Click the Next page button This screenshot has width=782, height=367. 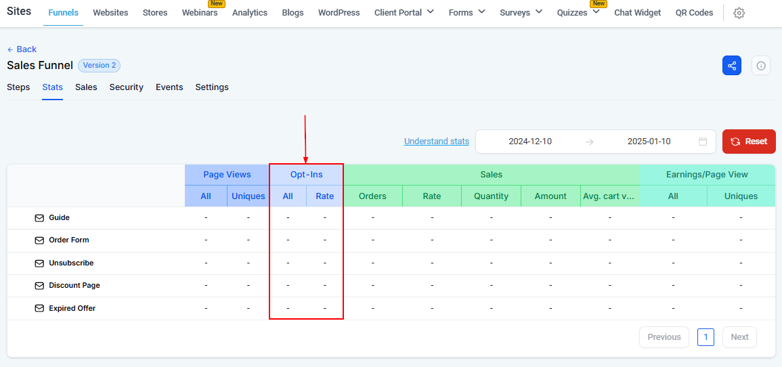739,337
